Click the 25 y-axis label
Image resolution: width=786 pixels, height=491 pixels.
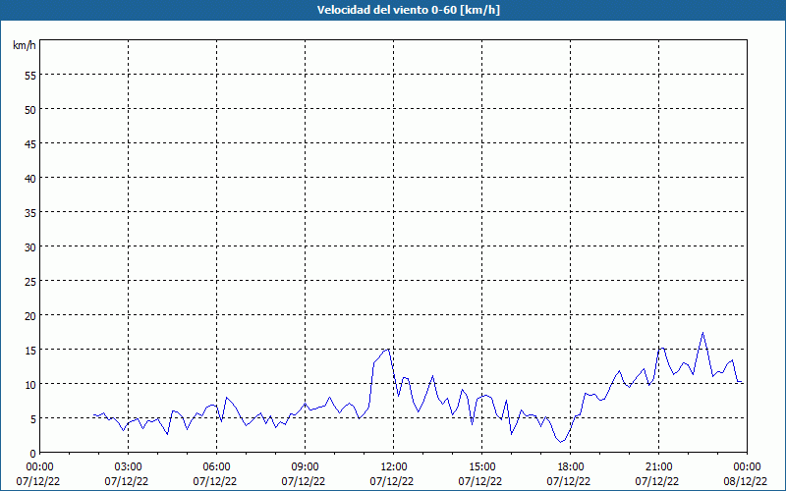pos(30,281)
